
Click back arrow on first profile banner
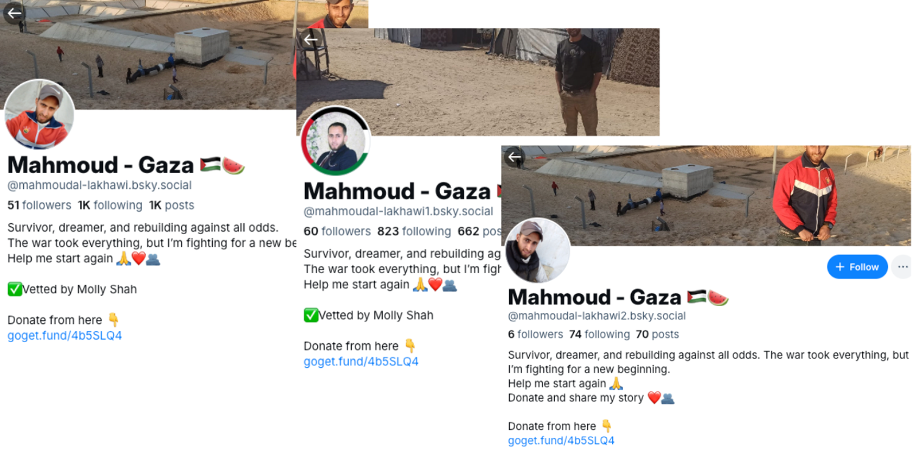pyautogui.click(x=14, y=13)
